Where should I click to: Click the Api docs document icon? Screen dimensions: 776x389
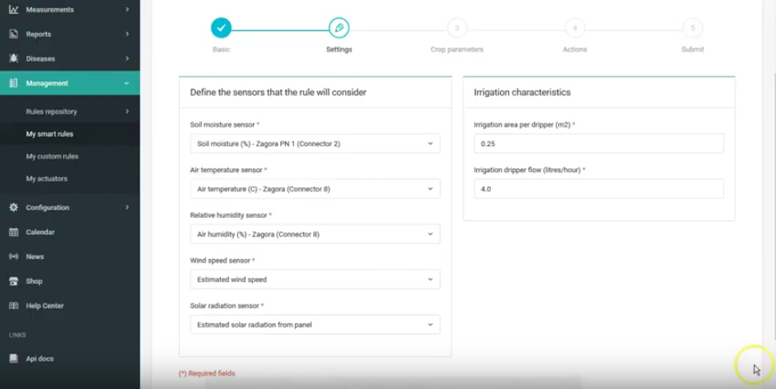[x=13, y=359]
